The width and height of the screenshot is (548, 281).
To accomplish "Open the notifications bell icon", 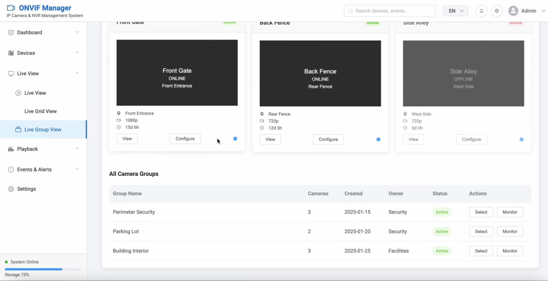I will point(481,11).
